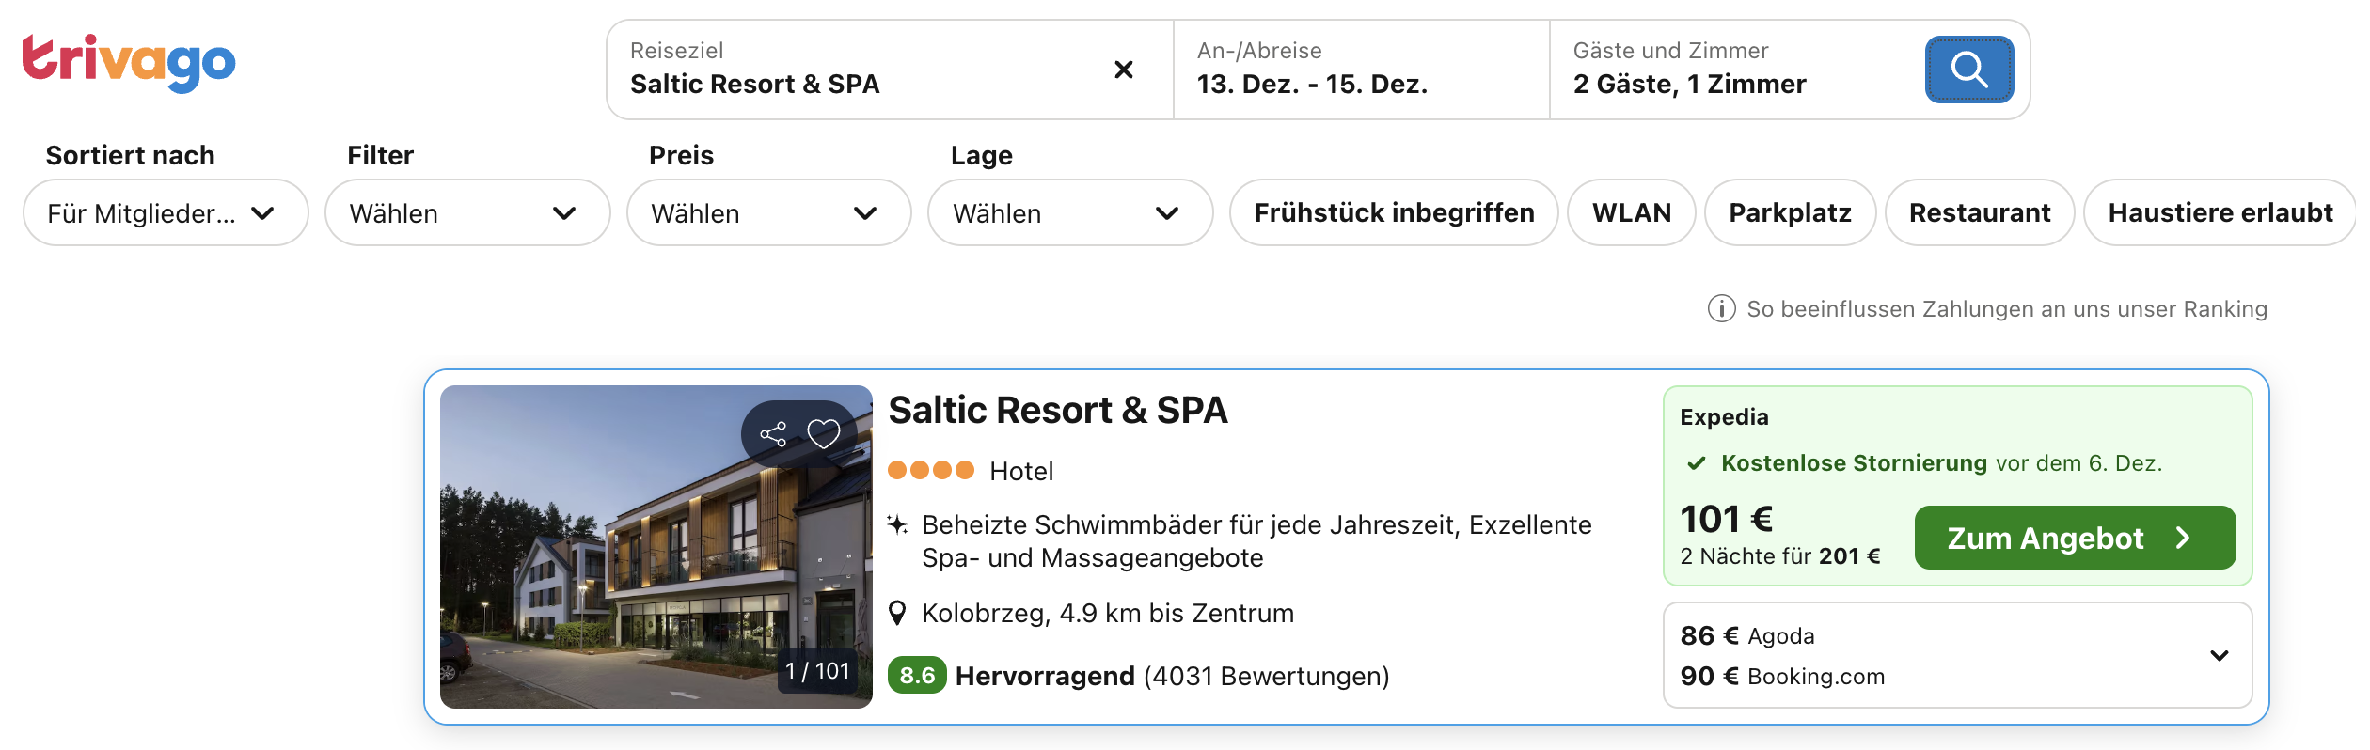Image resolution: width=2370 pixels, height=750 pixels.
Task: Select the Parkplatz filter
Action: click(x=1789, y=212)
